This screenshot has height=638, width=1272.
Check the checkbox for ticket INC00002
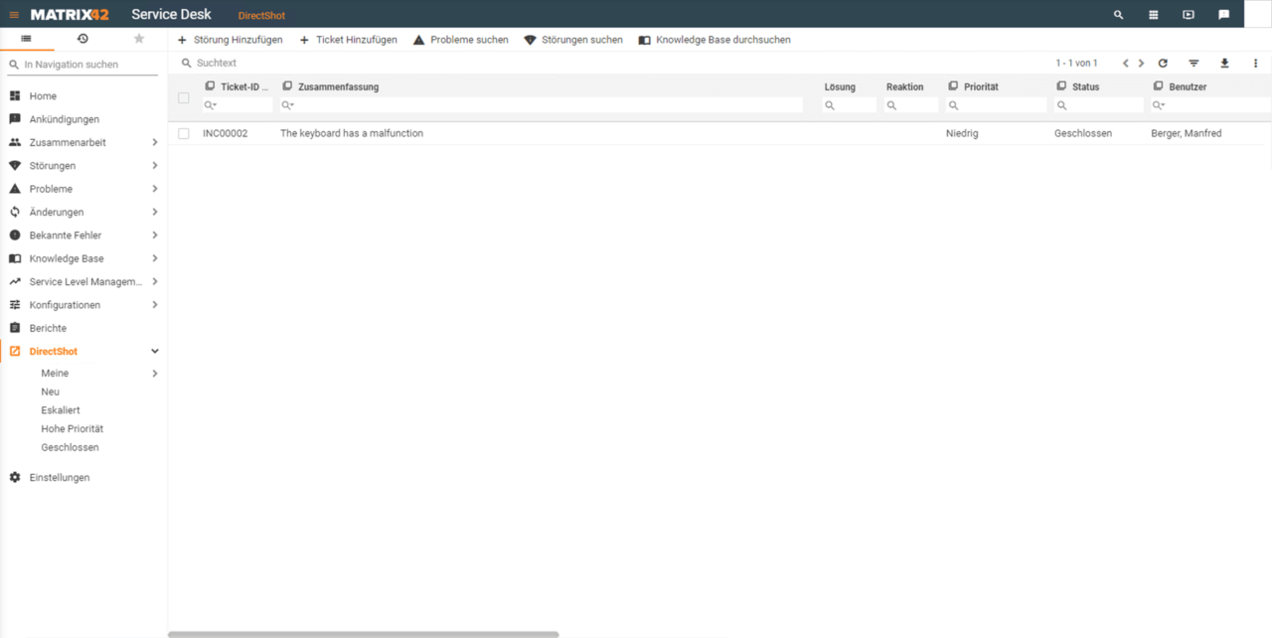[x=184, y=132]
